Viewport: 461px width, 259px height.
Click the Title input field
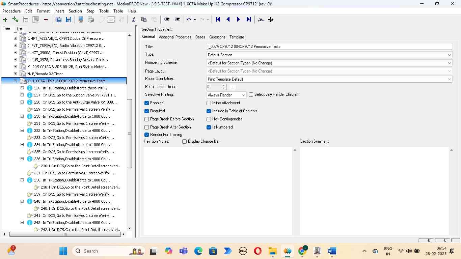329,47
